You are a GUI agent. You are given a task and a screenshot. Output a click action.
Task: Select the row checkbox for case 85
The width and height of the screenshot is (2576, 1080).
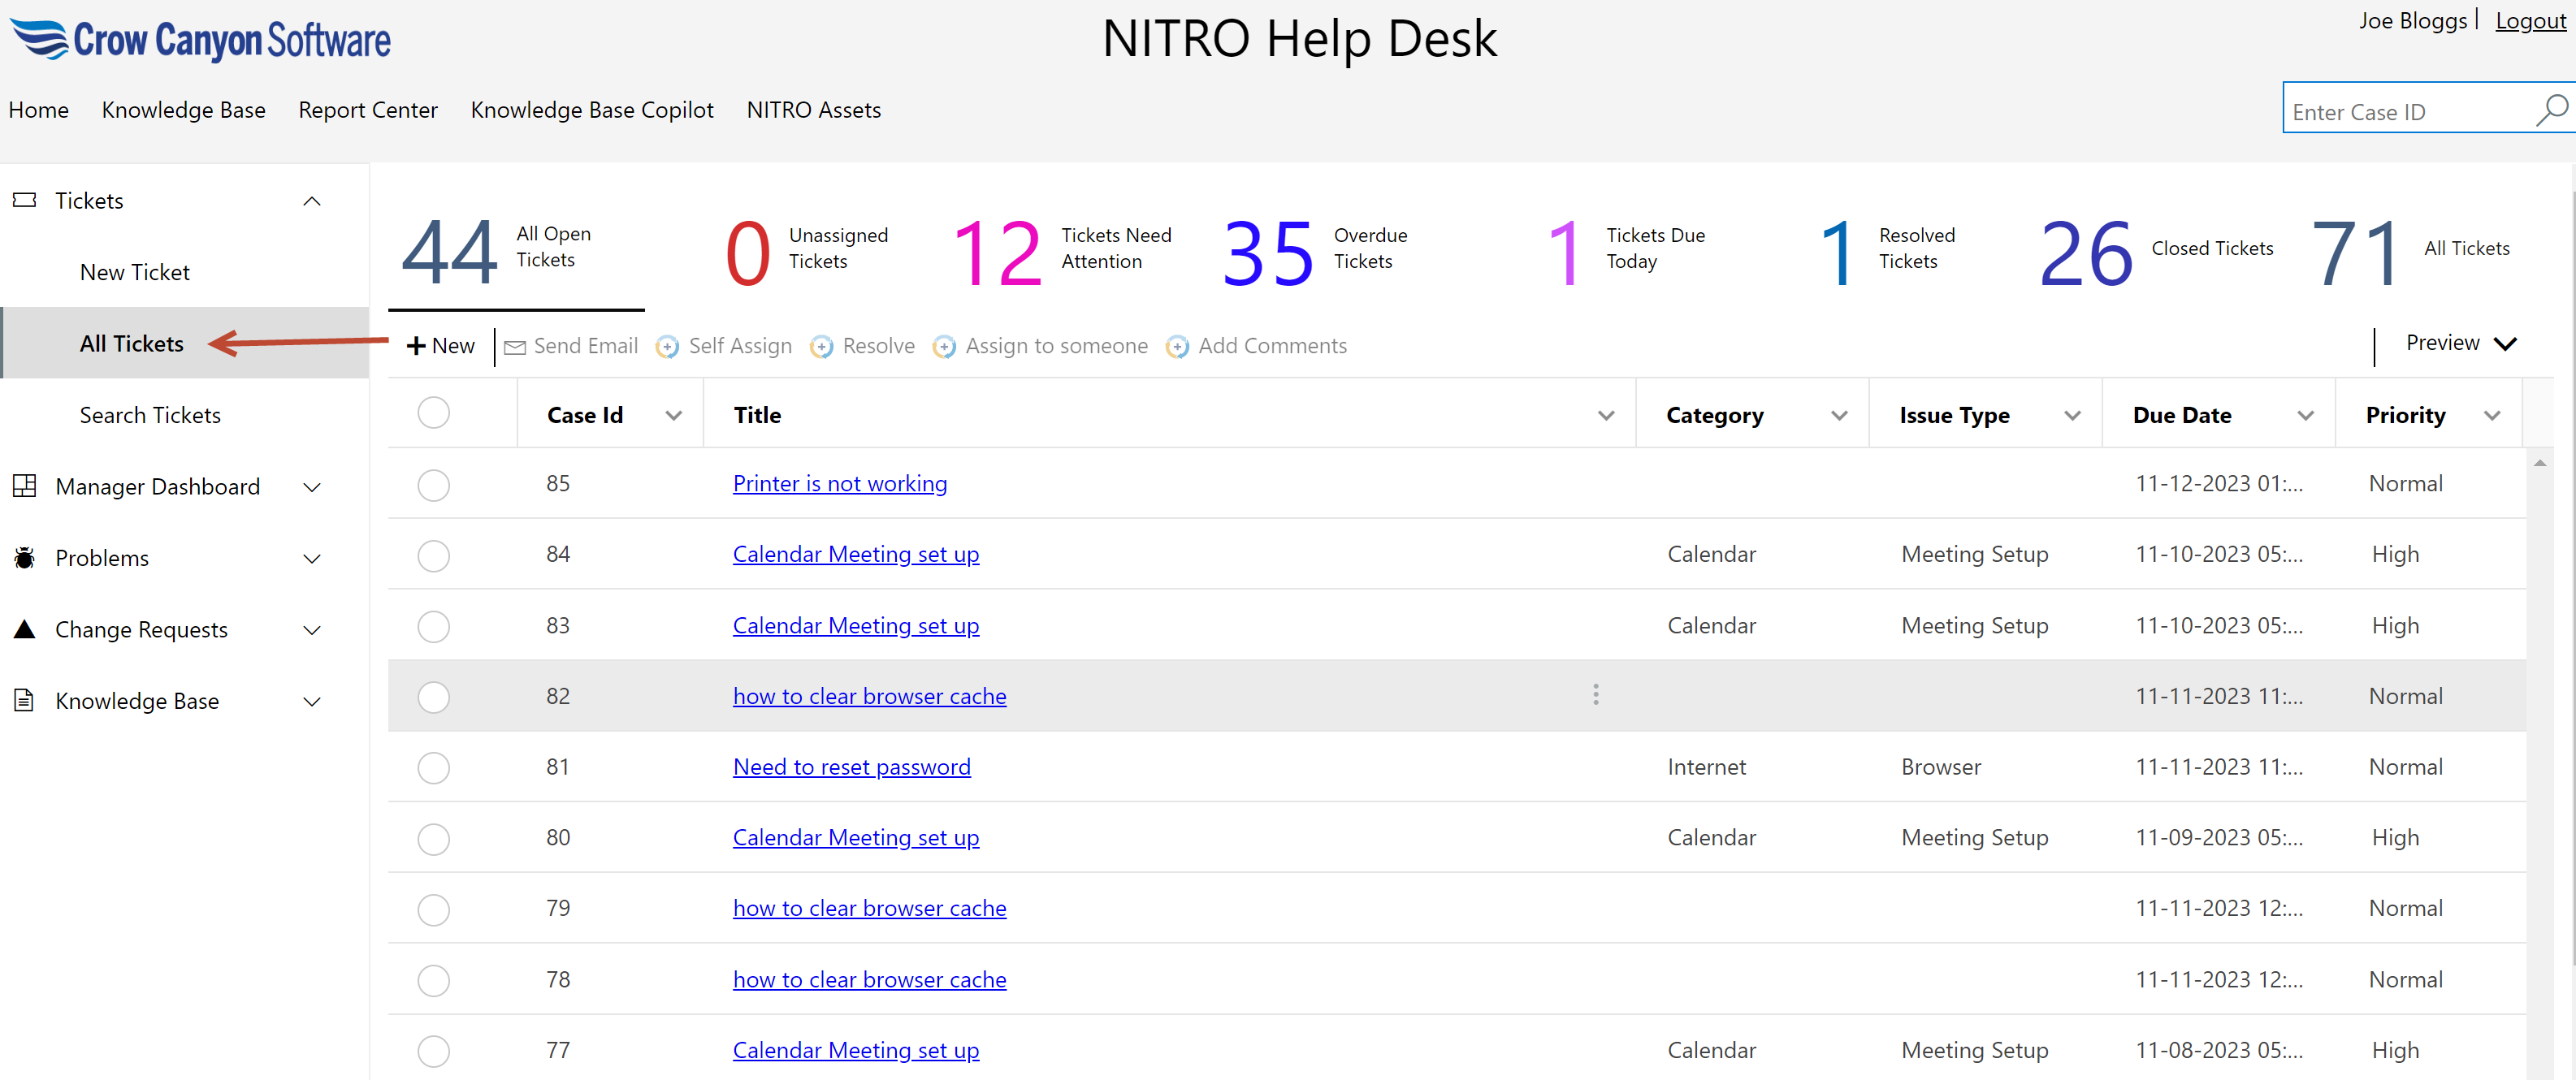(433, 485)
